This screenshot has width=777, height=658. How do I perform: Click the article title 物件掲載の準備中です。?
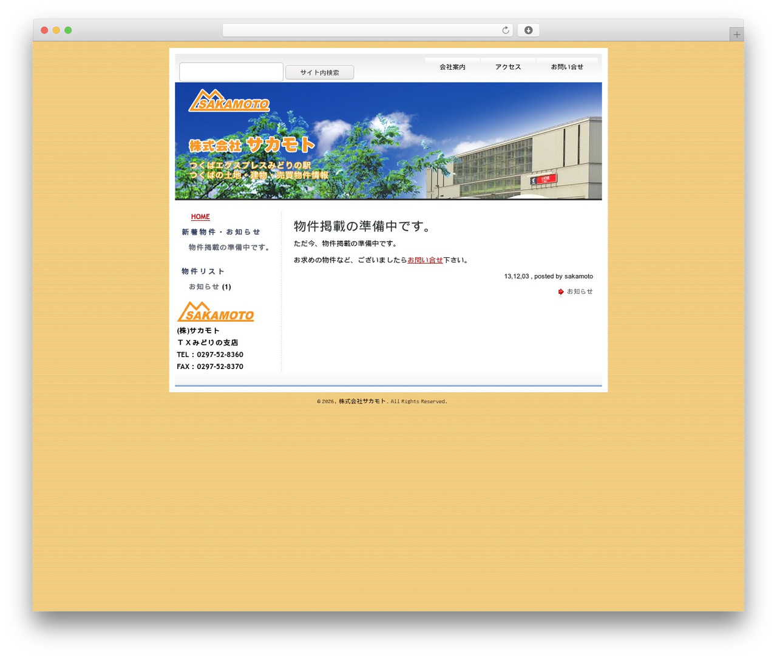point(362,226)
